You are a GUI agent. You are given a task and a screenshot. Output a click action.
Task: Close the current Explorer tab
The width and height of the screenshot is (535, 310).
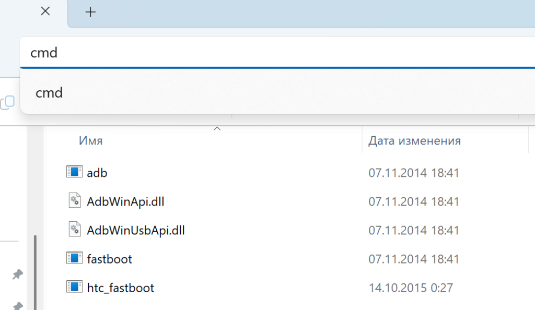[45, 11]
